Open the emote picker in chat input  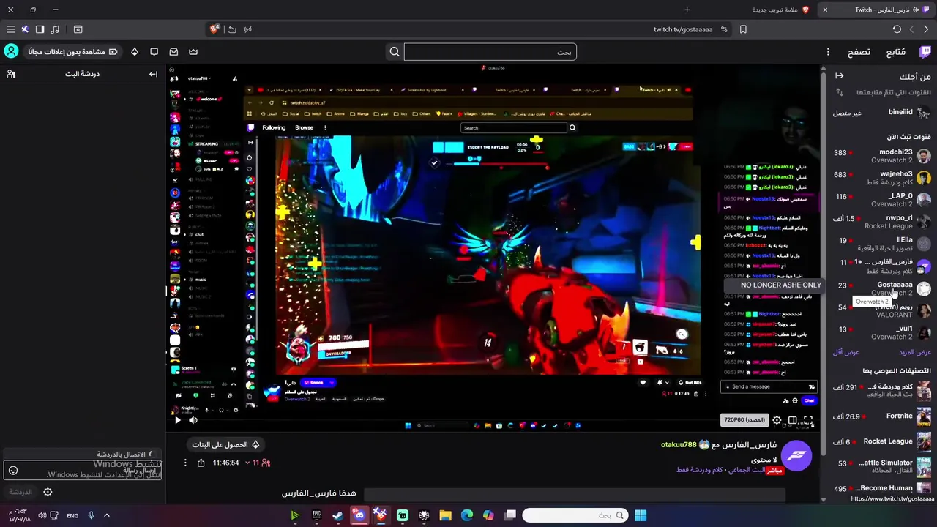tap(13, 471)
